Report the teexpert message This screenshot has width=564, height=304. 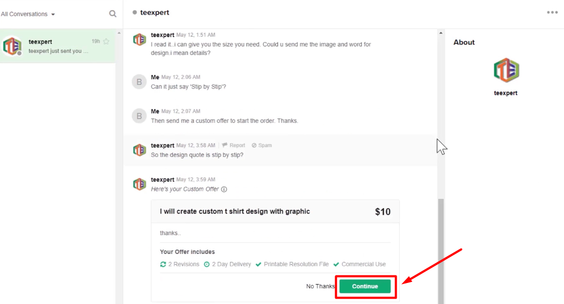point(234,146)
